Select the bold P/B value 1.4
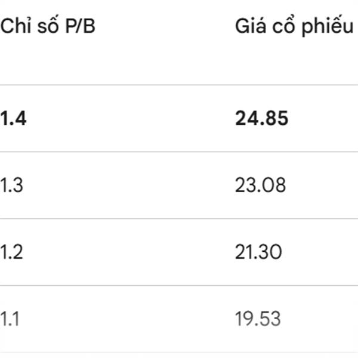Viewport: 358px width, 358px height. pos(13,119)
